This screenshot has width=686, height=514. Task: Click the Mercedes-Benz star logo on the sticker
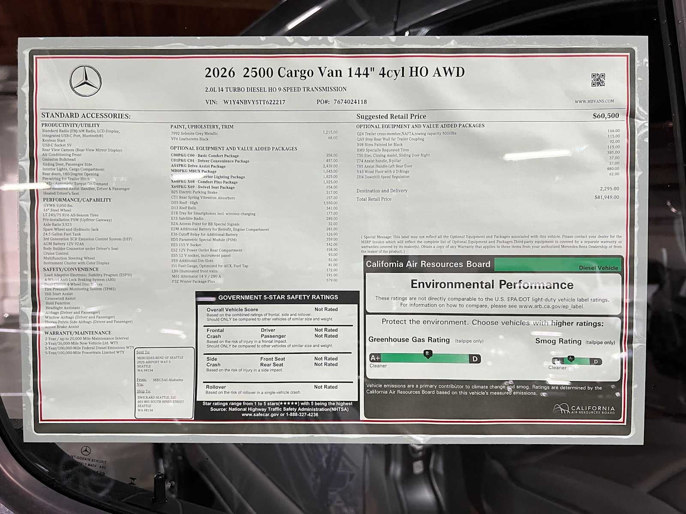[x=86, y=81]
